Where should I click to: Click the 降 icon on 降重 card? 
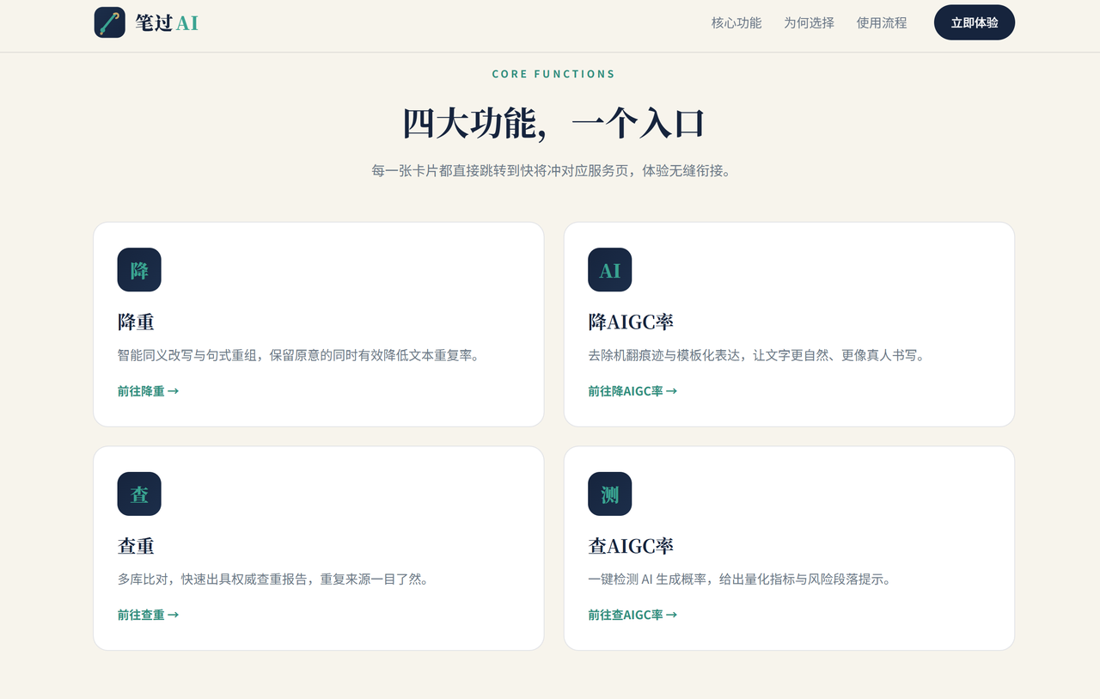(x=139, y=270)
